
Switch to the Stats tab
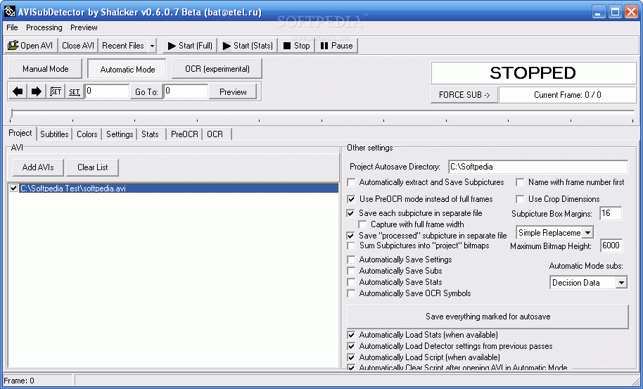pos(150,134)
